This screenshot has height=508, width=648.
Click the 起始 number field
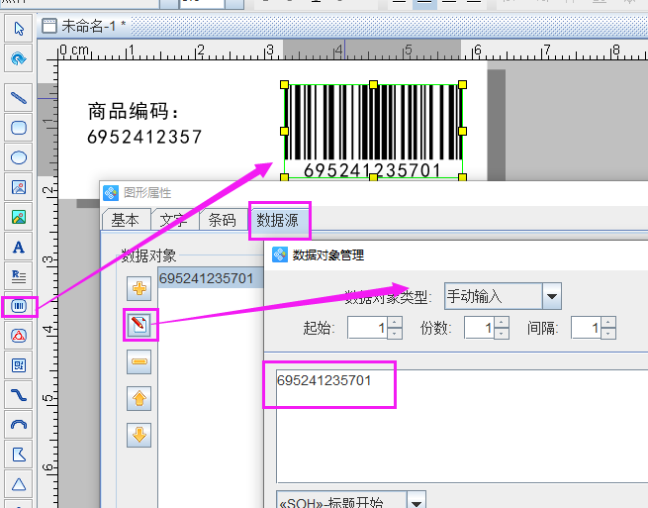(368, 328)
